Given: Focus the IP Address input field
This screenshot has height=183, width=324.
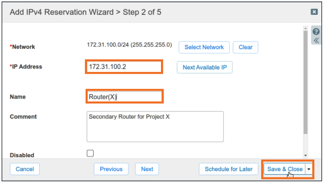Looking at the screenshot, I should coord(124,67).
